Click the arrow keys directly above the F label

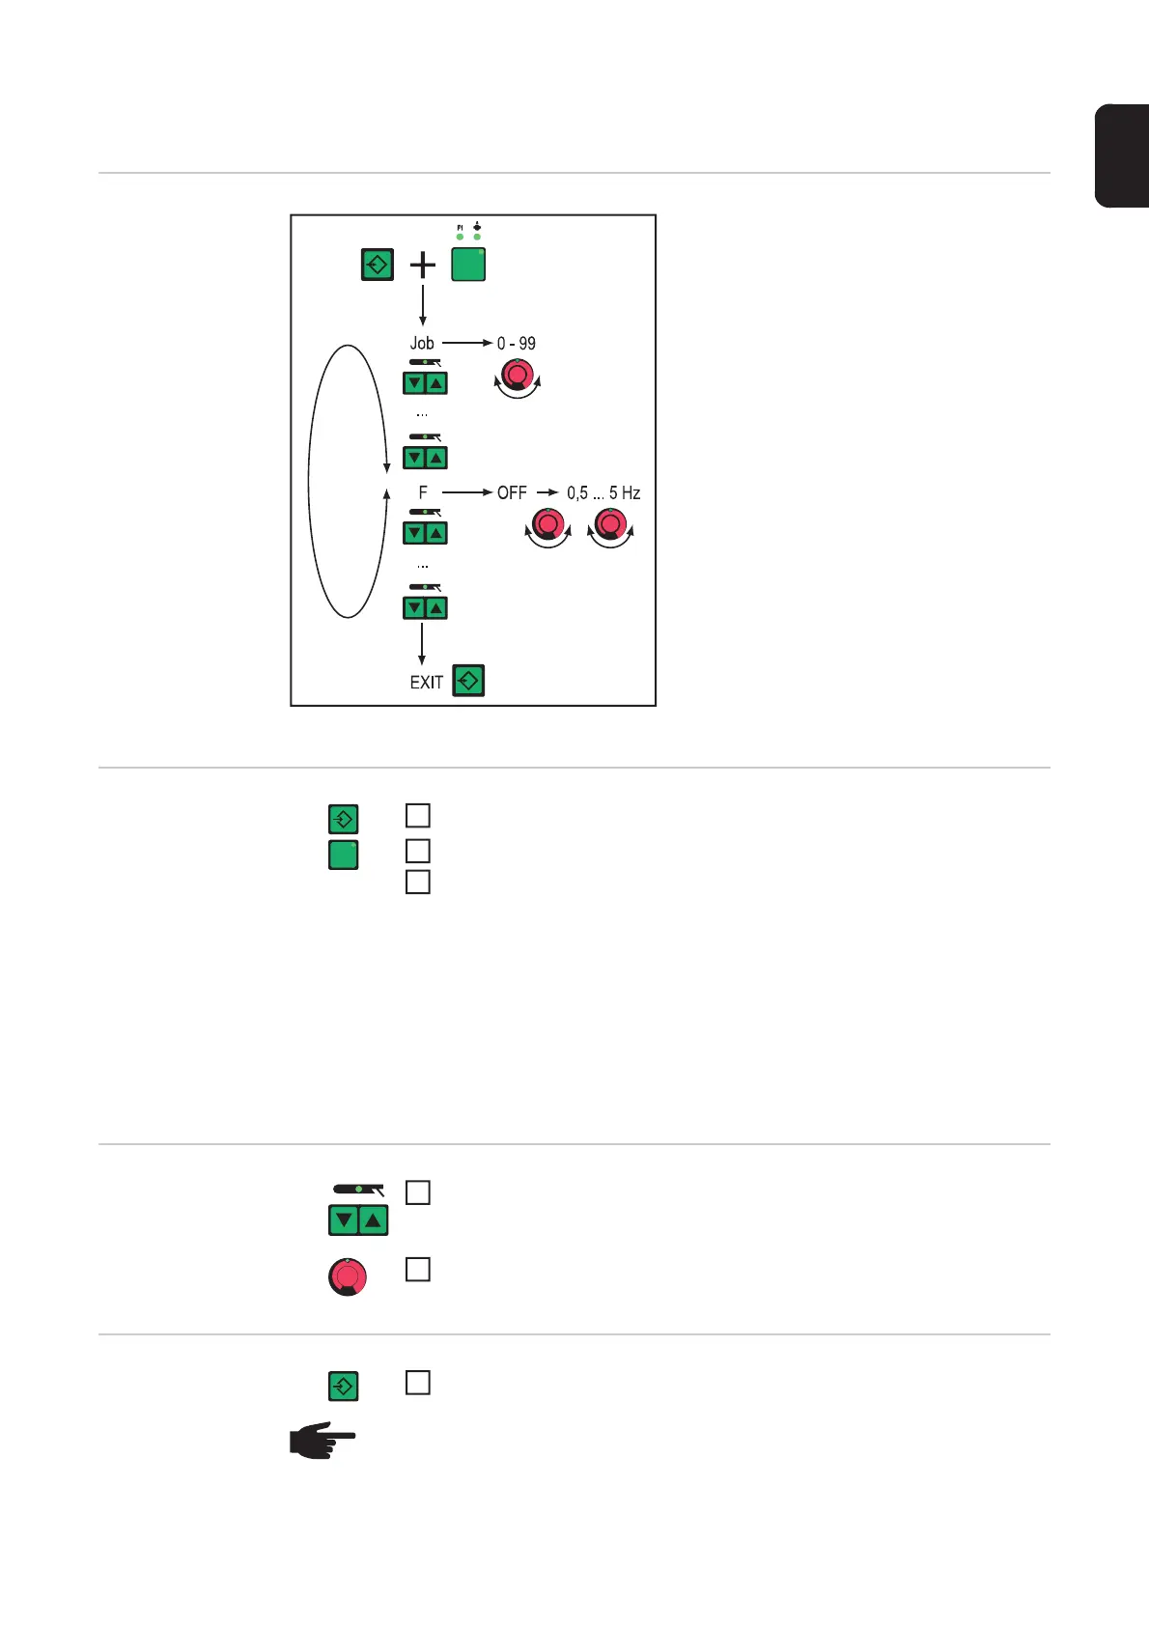click(425, 458)
